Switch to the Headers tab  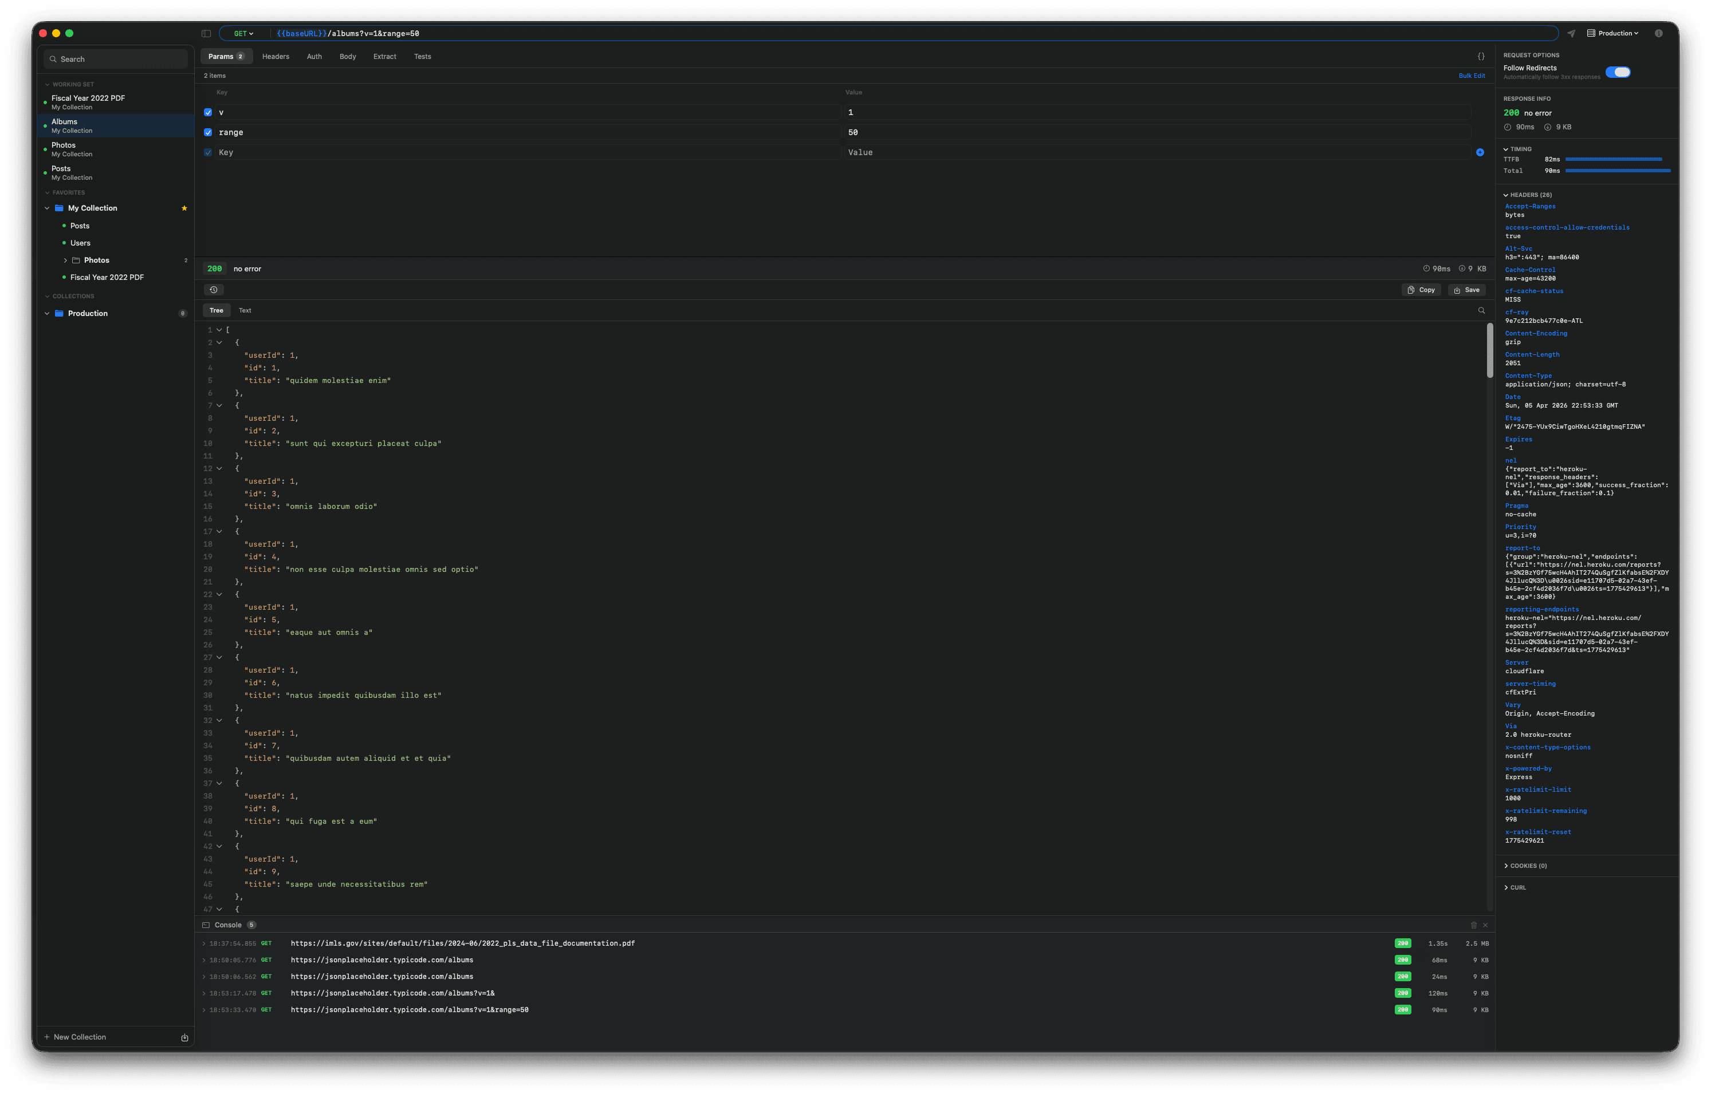coord(276,56)
